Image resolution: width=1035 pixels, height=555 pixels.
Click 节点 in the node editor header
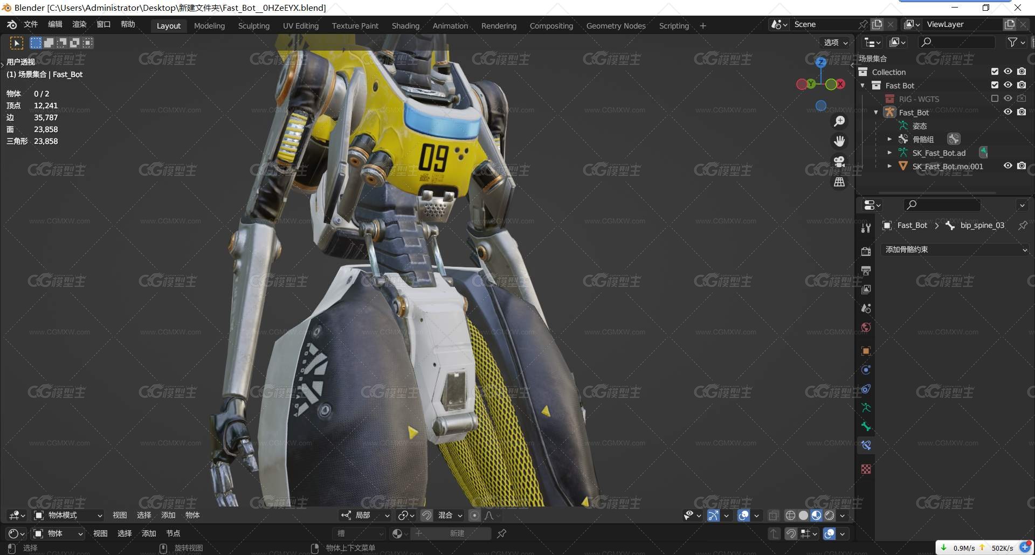point(173,533)
